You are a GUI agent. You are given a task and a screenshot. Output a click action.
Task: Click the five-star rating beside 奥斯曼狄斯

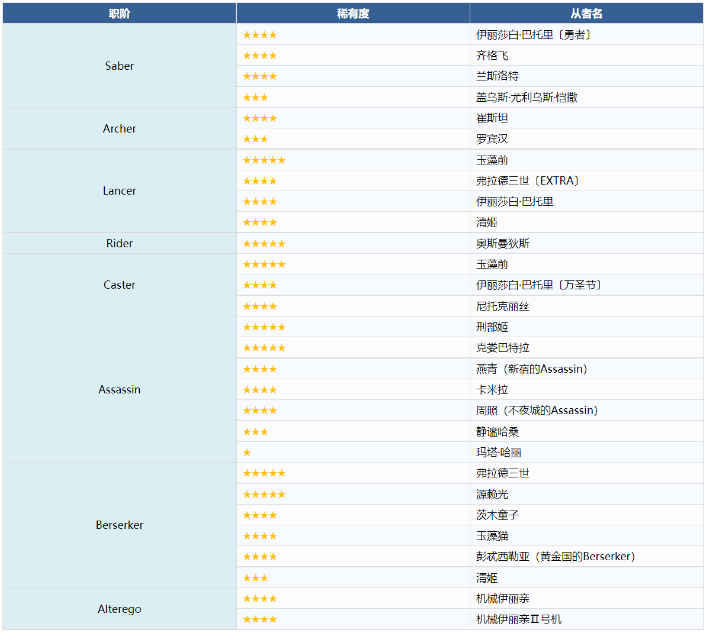pos(264,244)
